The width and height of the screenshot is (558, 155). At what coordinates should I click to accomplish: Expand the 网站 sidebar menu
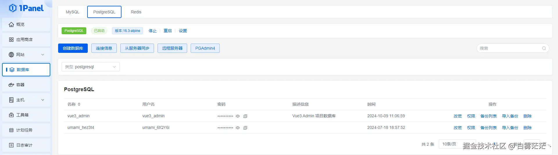tap(43, 55)
